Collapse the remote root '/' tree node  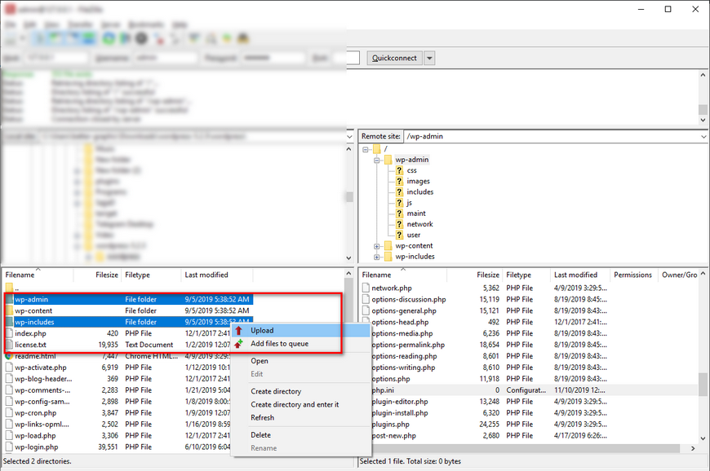[x=366, y=149]
